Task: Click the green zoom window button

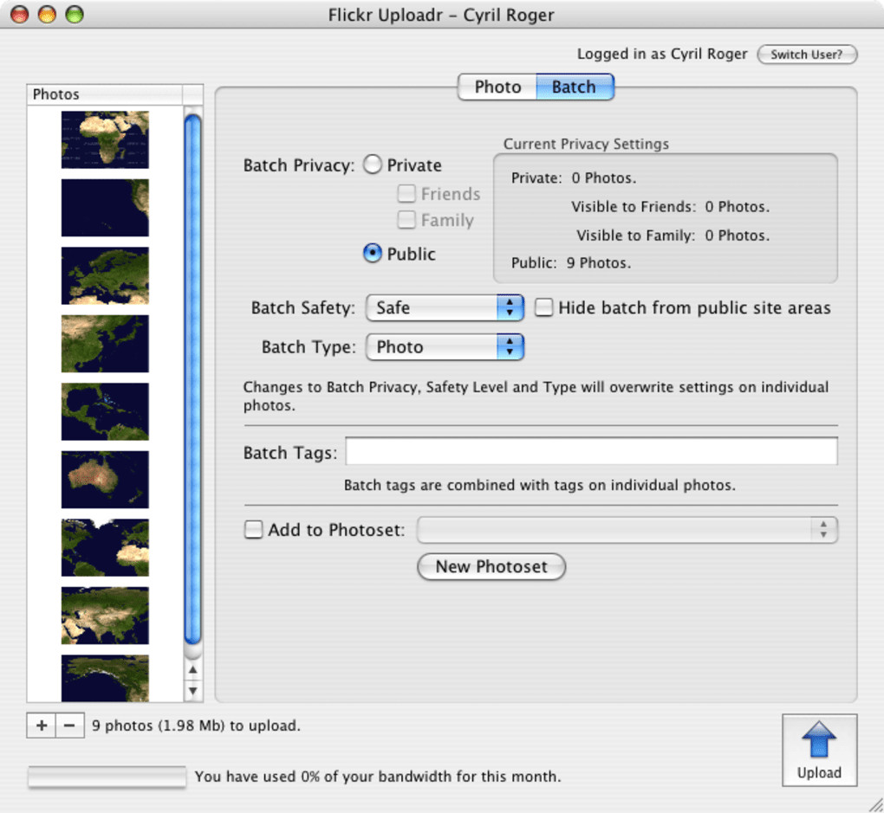Action: click(75, 14)
